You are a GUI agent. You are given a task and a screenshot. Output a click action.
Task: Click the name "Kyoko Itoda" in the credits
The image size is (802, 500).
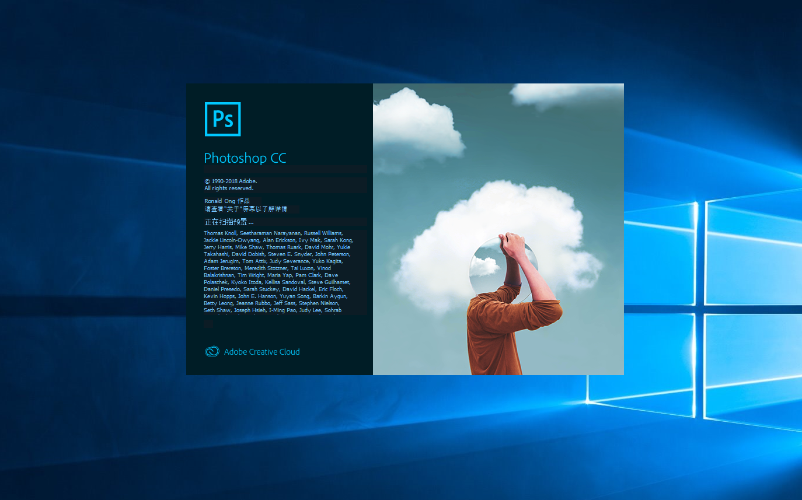click(246, 282)
